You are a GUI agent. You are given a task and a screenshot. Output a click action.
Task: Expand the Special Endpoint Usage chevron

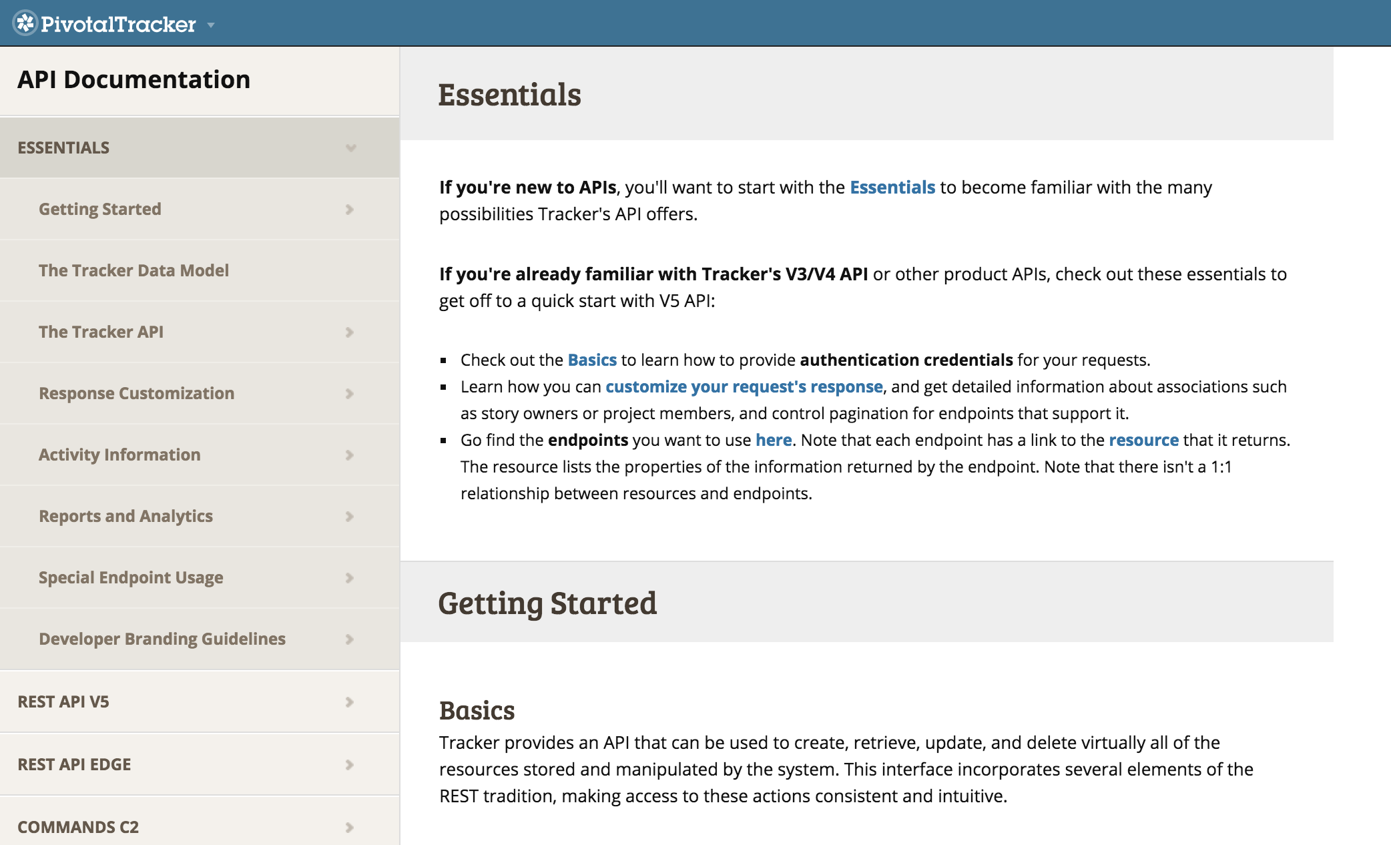[x=349, y=578]
